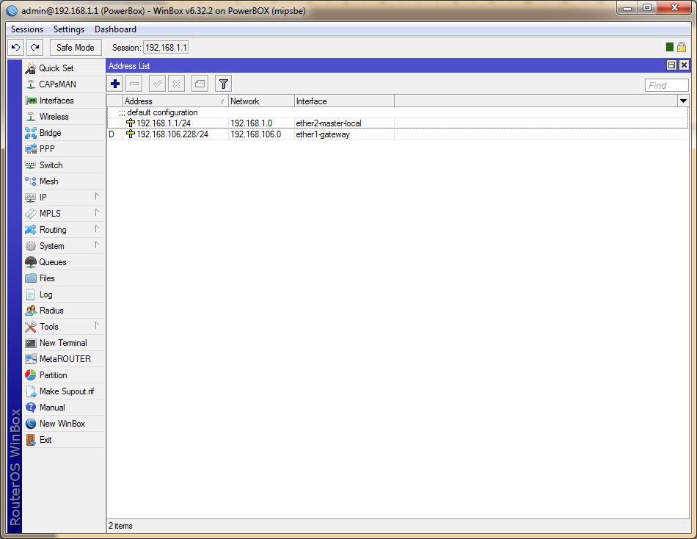The image size is (697, 539).
Task: Click the Comment toolbar icon
Action: click(200, 84)
